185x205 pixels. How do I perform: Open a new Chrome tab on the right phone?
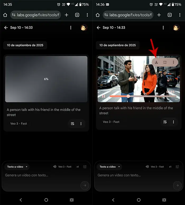(159, 15)
